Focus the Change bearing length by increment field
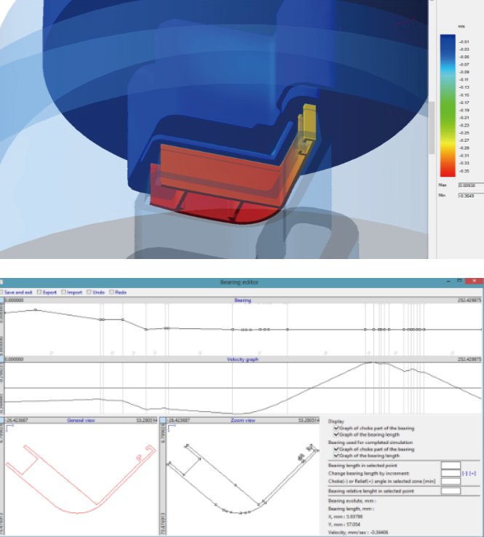This screenshot has width=484, height=537. (x=451, y=473)
